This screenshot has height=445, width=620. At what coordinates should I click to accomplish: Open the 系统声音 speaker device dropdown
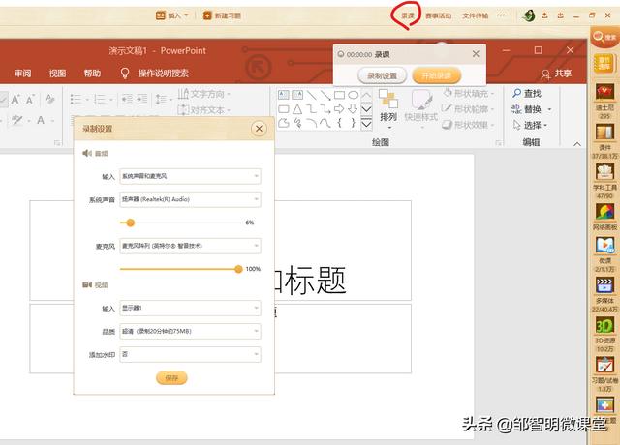coord(190,199)
